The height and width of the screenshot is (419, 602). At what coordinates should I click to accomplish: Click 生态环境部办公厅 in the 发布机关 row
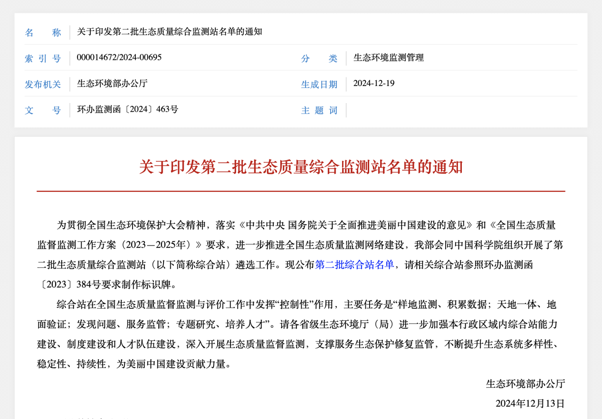[x=112, y=84]
